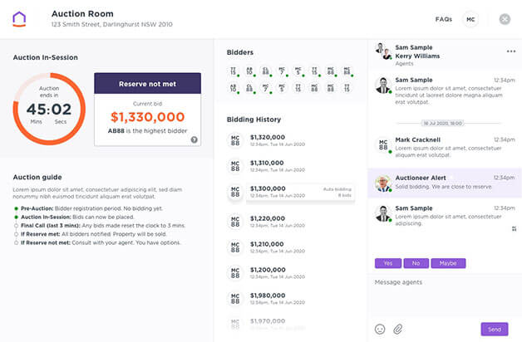
Task: Attach a file with paperclip icon
Action: point(398,329)
